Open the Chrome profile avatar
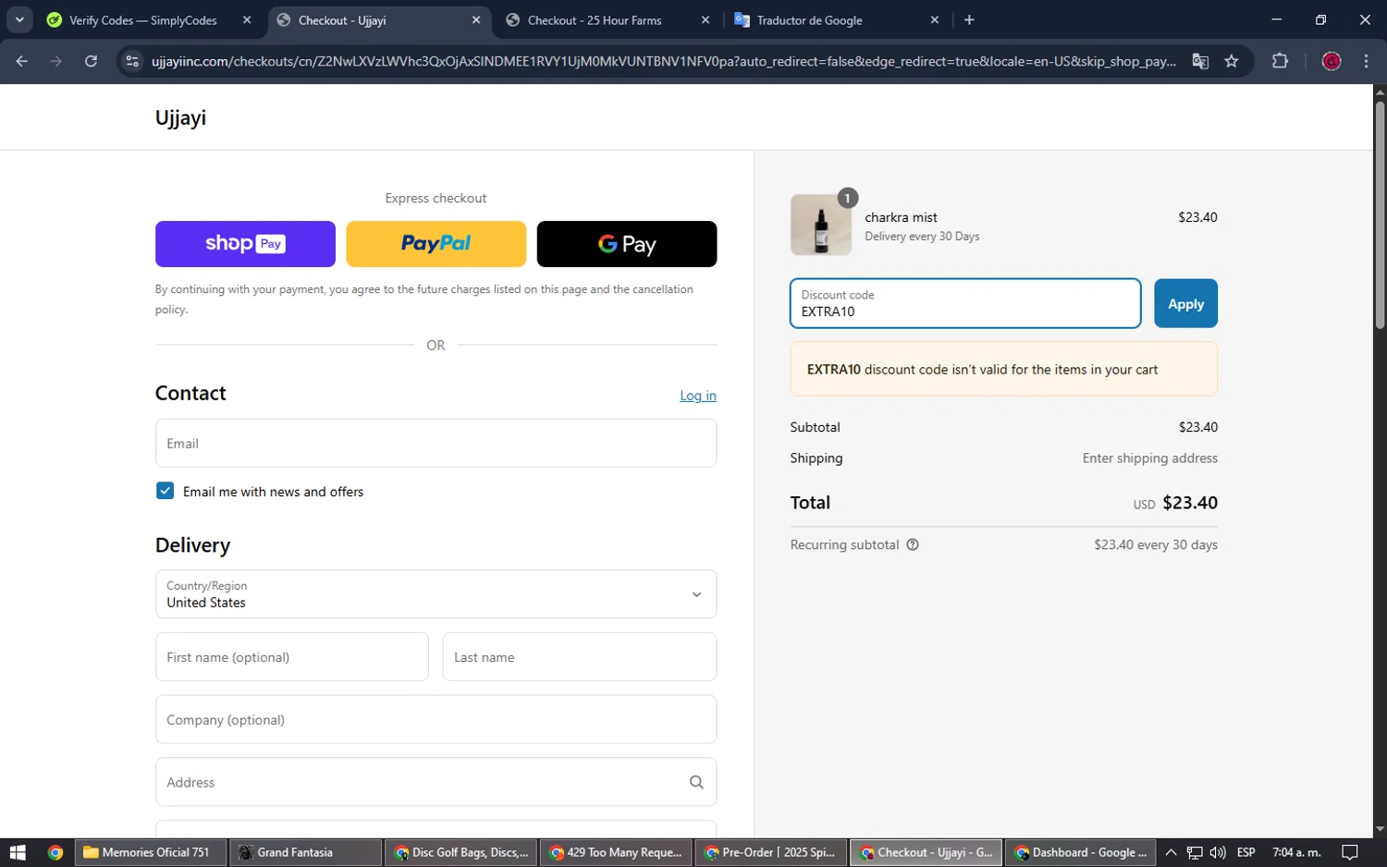 click(1332, 61)
